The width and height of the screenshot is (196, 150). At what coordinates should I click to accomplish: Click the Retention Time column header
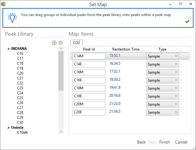[126, 49]
